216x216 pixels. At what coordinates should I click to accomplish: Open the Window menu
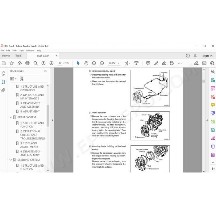30,51
